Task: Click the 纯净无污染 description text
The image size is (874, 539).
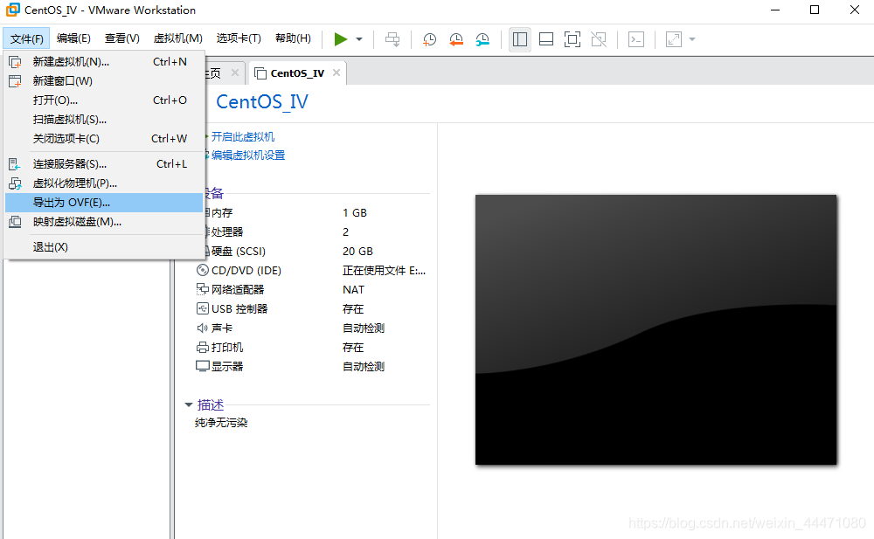Action: (221, 423)
